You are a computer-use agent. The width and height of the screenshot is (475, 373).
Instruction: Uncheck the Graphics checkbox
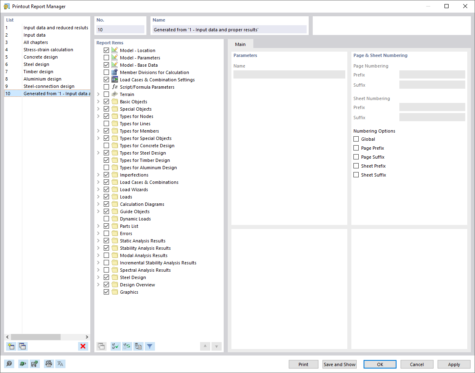[x=106, y=292]
